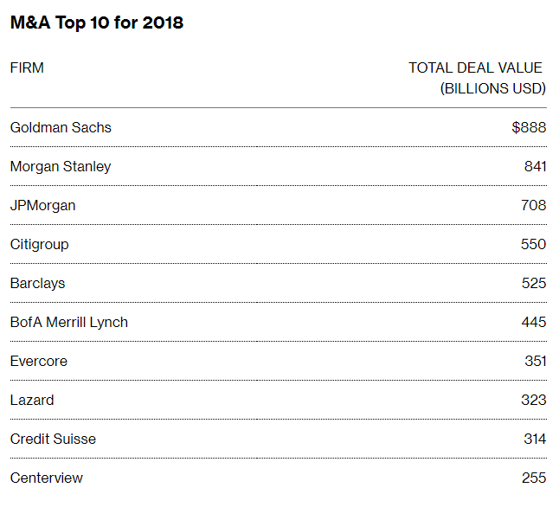Click the Barclays firm name
The height and width of the screenshot is (507, 559).
(37, 283)
